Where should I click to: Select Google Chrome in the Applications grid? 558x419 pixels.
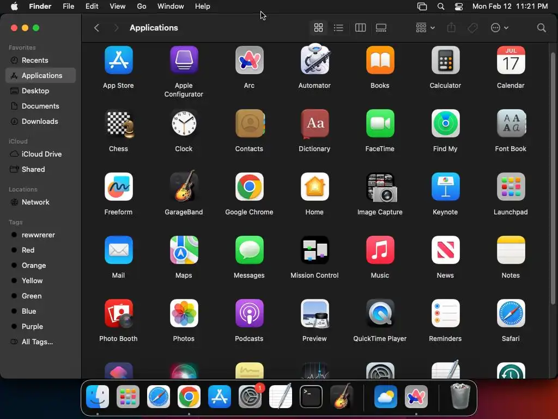pyautogui.click(x=249, y=187)
